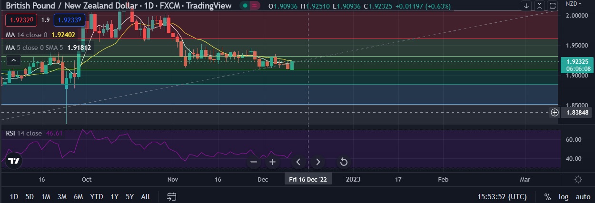
Task: Open the NZD currency dropdown
Action: pos(574,3)
